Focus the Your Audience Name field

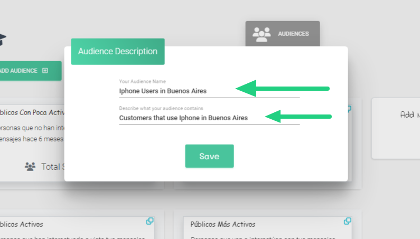[209, 91]
